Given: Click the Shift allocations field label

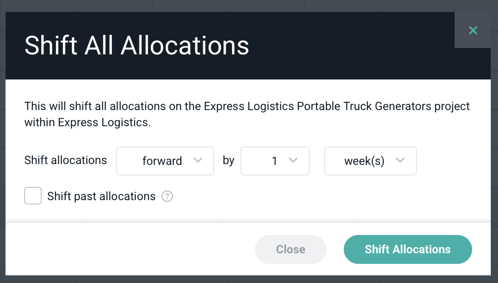Looking at the screenshot, I should tap(65, 161).
